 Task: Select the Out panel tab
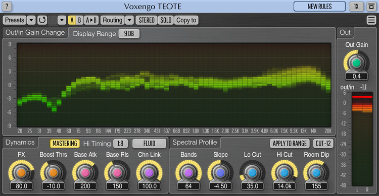[x=345, y=33]
